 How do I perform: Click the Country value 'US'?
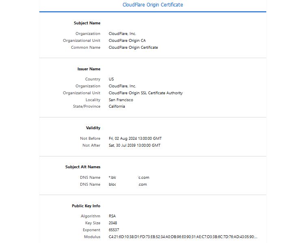click(x=111, y=79)
